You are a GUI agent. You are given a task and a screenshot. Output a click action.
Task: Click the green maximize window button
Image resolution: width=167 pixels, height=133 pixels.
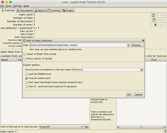(x=10, y=2)
